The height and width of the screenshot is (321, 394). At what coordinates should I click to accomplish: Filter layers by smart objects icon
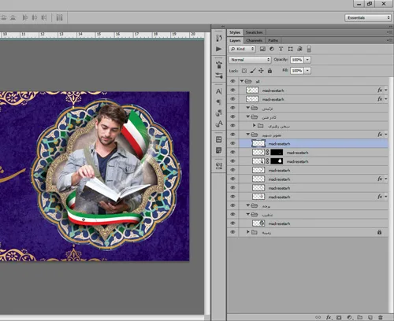(x=299, y=49)
